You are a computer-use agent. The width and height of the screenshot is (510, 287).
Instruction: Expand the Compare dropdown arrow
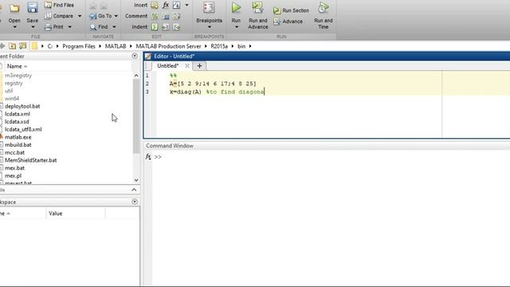tap(80, 16)
